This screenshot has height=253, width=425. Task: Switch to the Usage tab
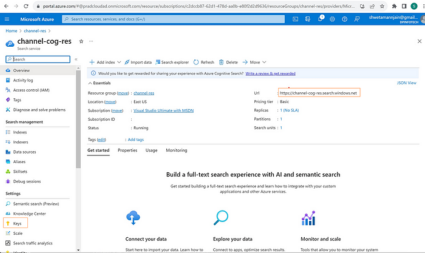coord(151,150)
